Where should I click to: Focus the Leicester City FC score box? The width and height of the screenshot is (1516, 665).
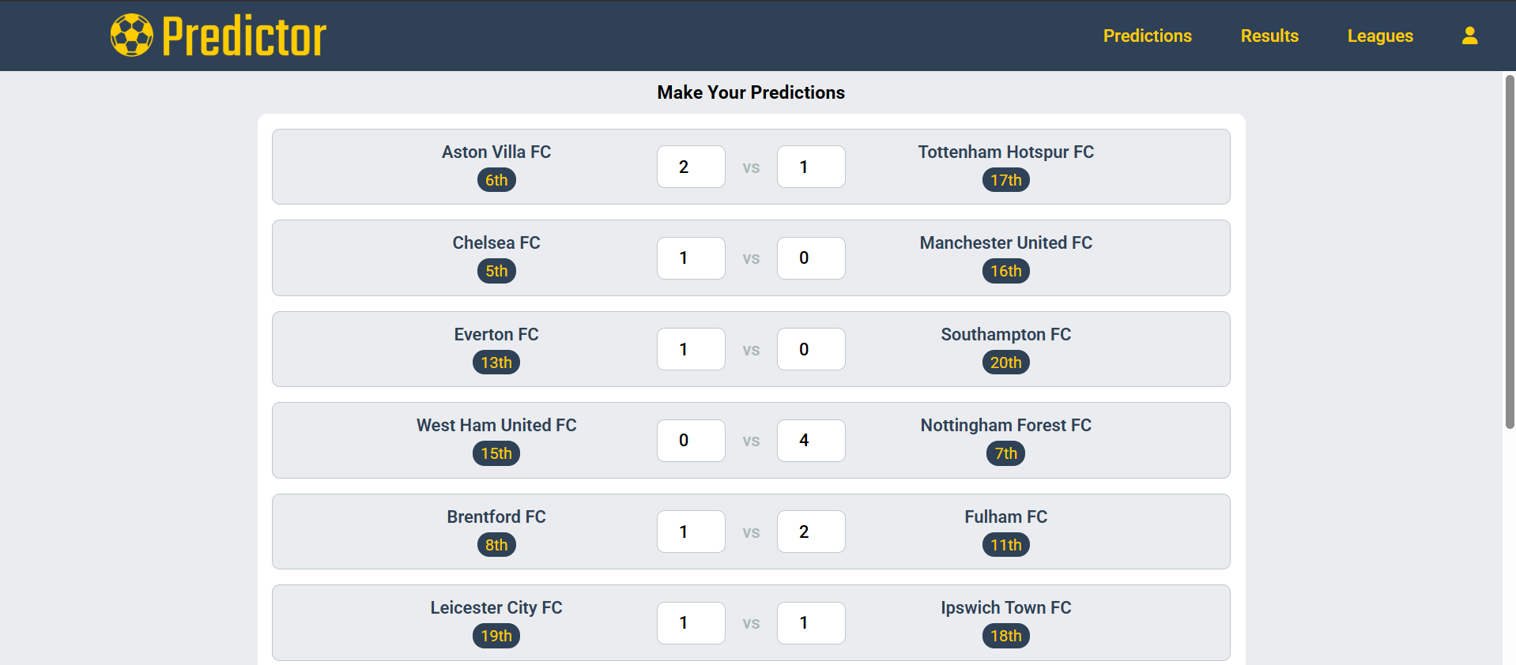(x=691, y=623)
